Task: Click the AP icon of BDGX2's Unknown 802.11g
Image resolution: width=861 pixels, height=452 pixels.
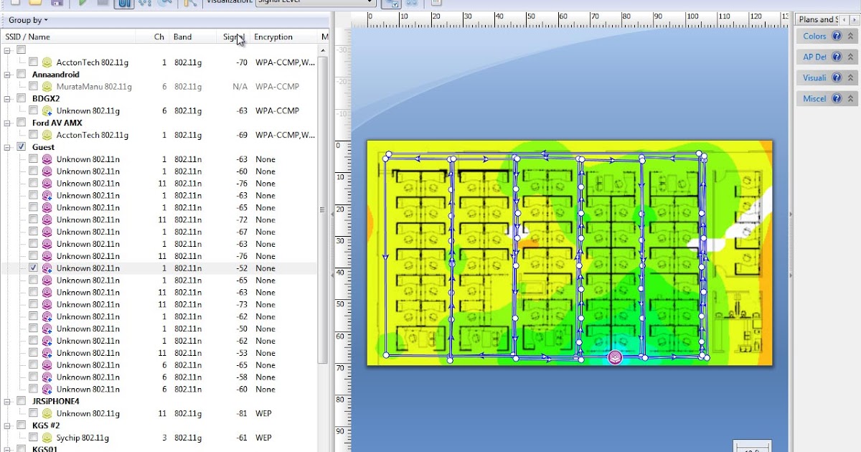Action: pyautogui.click(x=47, y=111)
